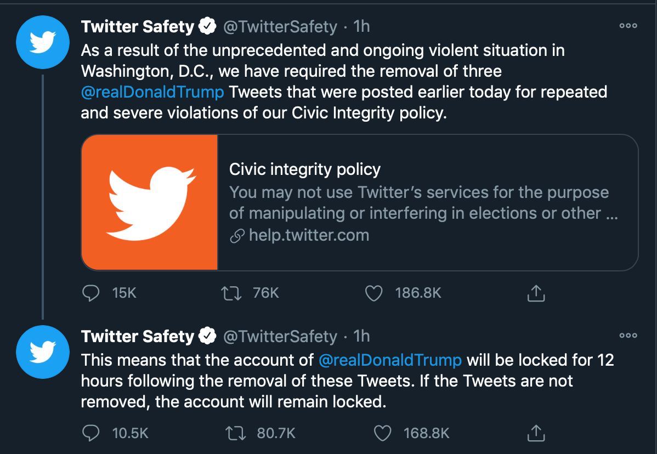Share the second tweet via share icon
The width and height of the screenshot is (657, 454).
pos(536,433)
